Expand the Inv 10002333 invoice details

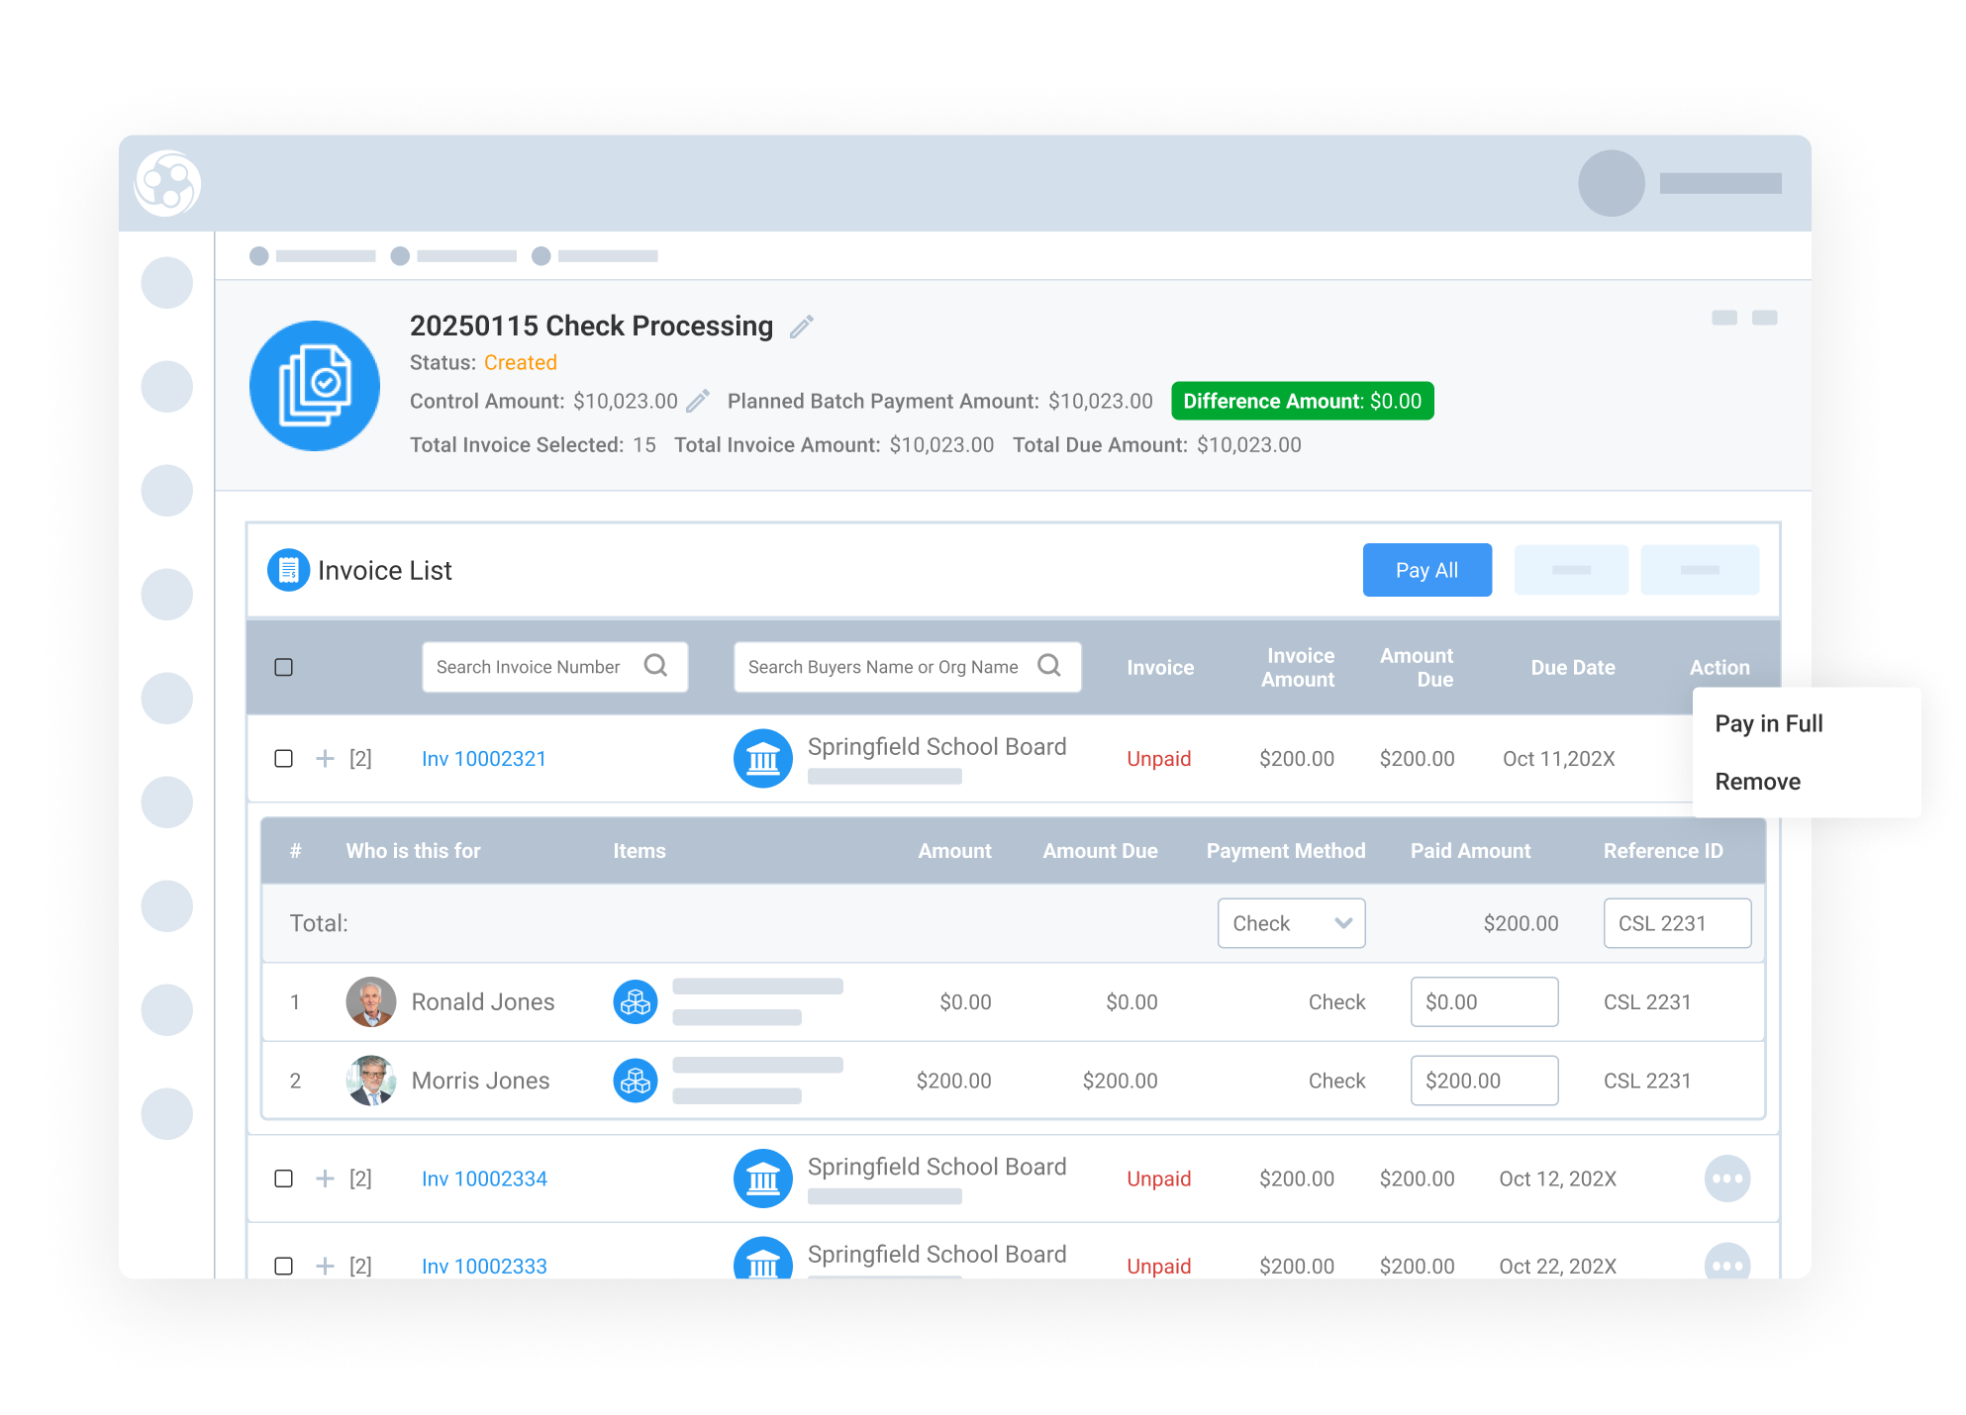pos(325,1266)
